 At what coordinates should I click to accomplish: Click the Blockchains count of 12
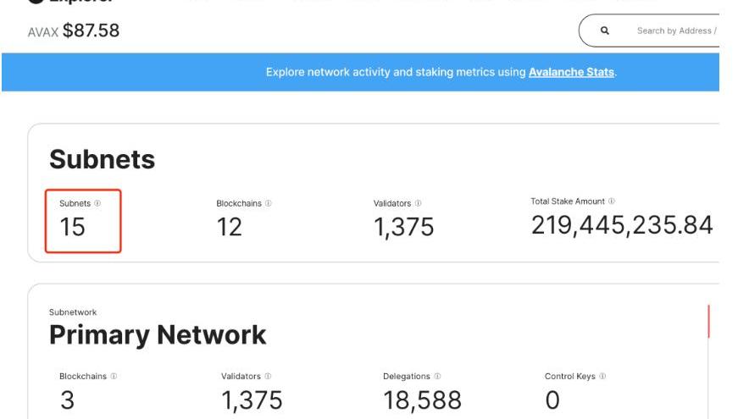(229, 228)
